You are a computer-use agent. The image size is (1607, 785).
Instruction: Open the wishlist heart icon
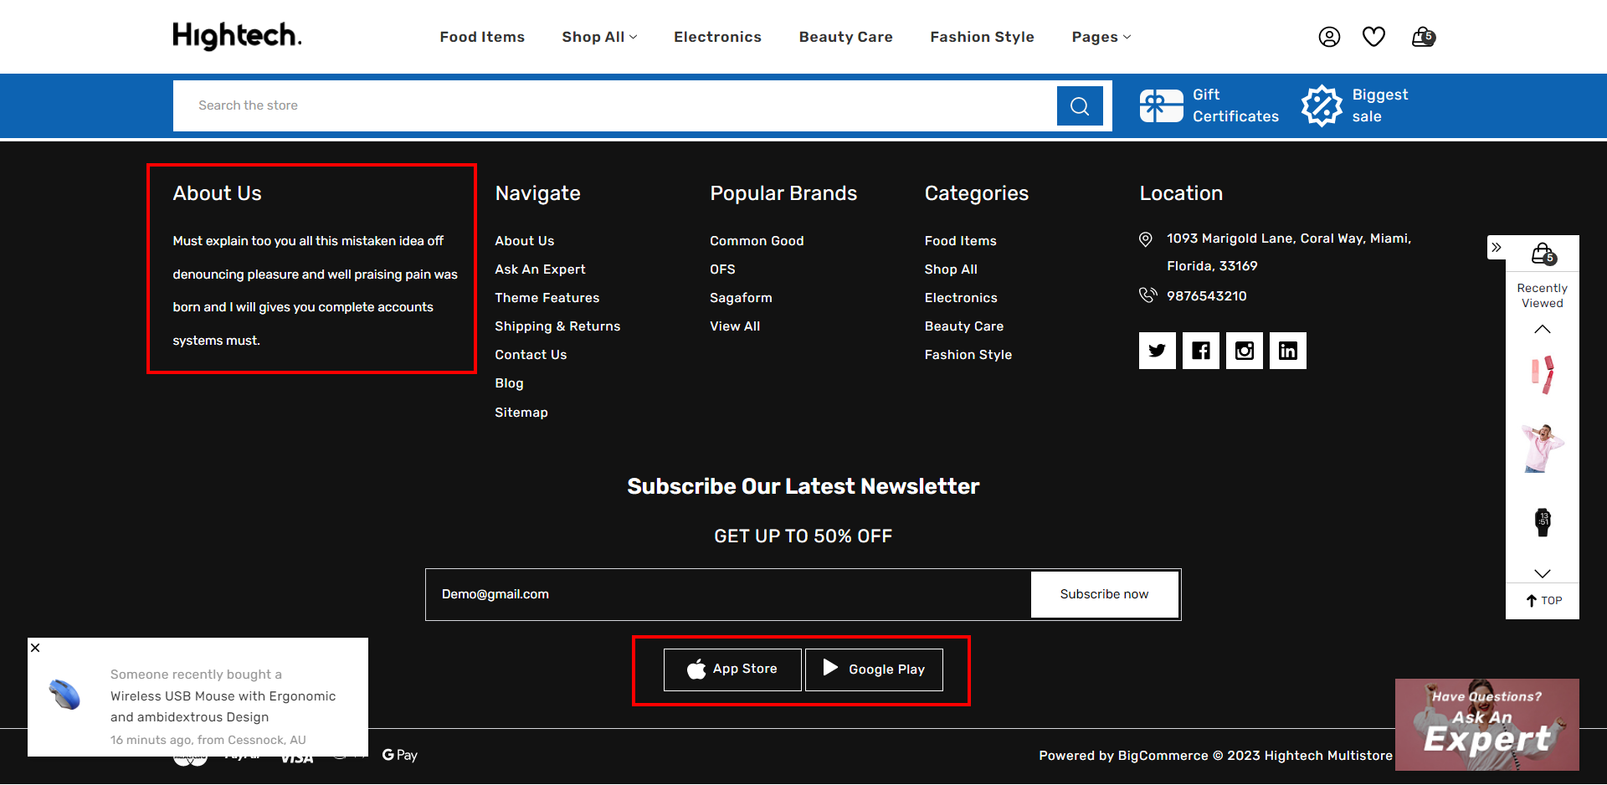pos(1373,37)
